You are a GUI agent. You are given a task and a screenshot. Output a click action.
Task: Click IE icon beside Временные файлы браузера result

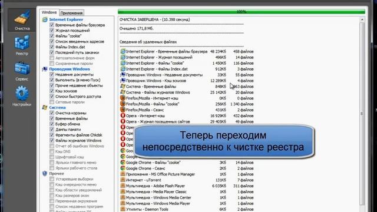click(x=123, y=51)
